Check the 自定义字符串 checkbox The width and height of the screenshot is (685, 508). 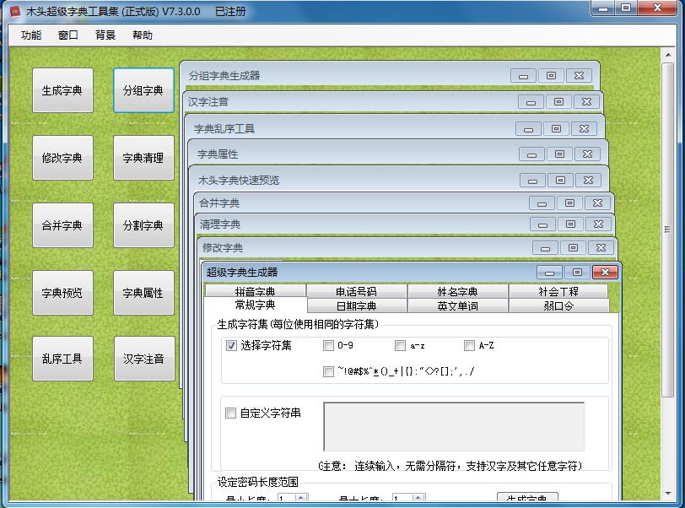[230, 413]
